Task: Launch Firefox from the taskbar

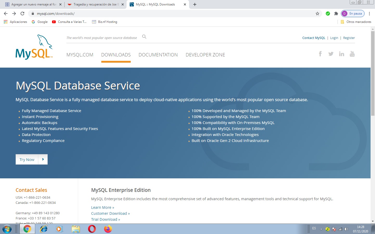Action: click(108, 229)
